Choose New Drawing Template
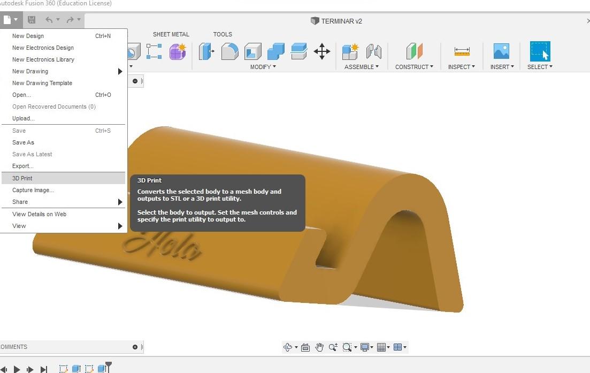The height and width of the screenshot is (373, 590). [x=63, y=83]
